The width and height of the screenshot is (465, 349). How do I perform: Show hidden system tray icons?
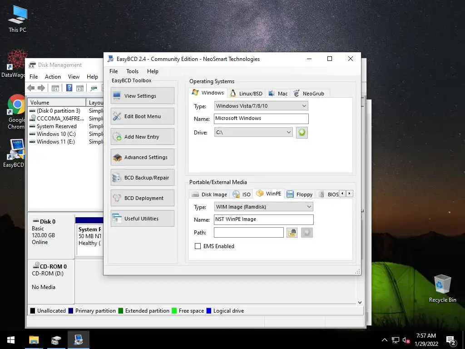[x=384, y=340]
